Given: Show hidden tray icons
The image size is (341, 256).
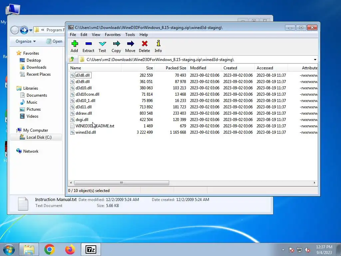Looking at the screenshot, I should tap(283, 250).
